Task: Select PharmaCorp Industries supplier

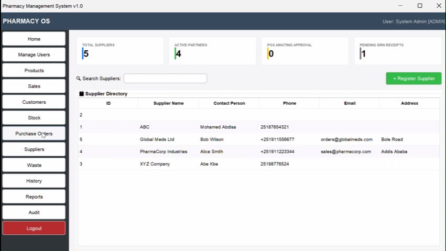Action: click(x=164, y=151)
